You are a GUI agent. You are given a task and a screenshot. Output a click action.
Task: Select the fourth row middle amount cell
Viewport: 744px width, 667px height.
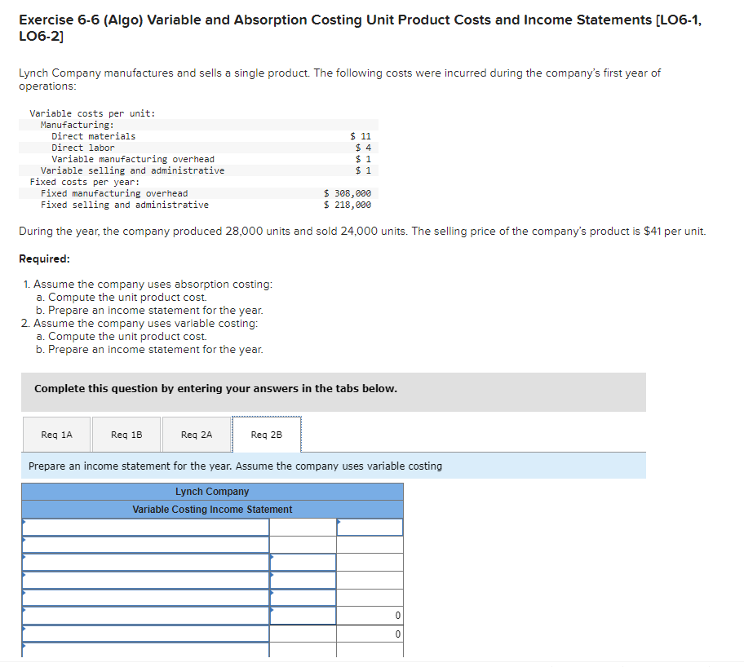tap(302, 578)
